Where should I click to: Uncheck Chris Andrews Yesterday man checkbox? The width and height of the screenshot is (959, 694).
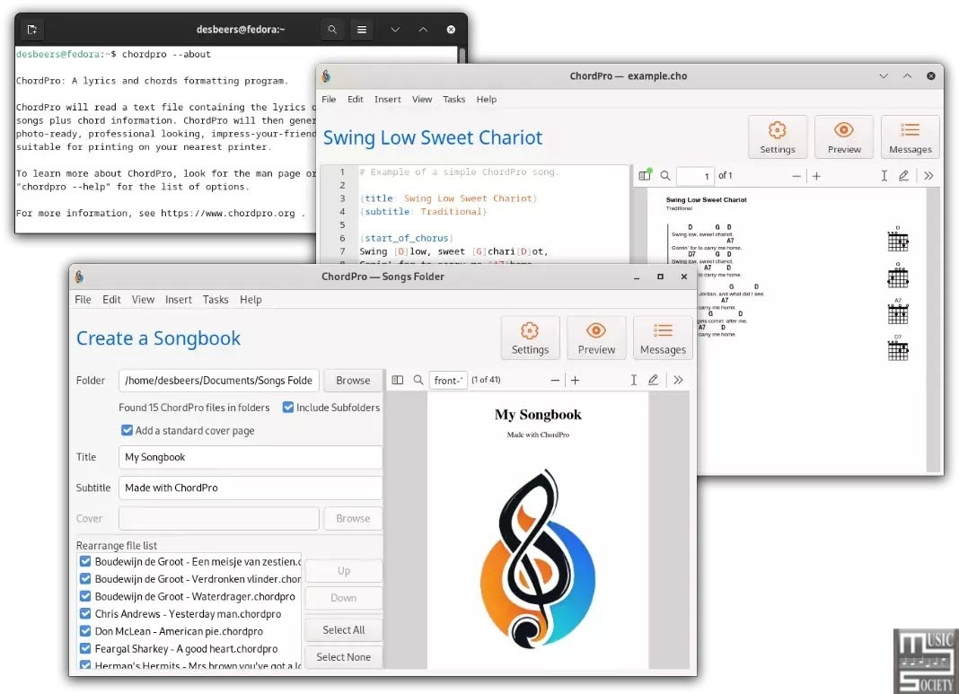pyautogui.click(x=85, y=613)
